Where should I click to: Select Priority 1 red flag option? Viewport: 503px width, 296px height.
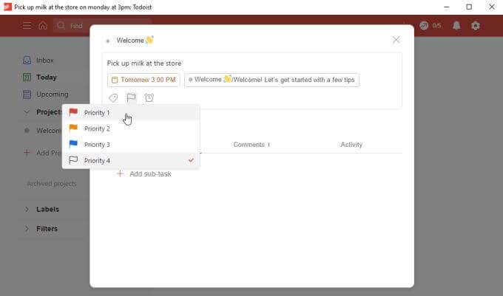(131, 113)
